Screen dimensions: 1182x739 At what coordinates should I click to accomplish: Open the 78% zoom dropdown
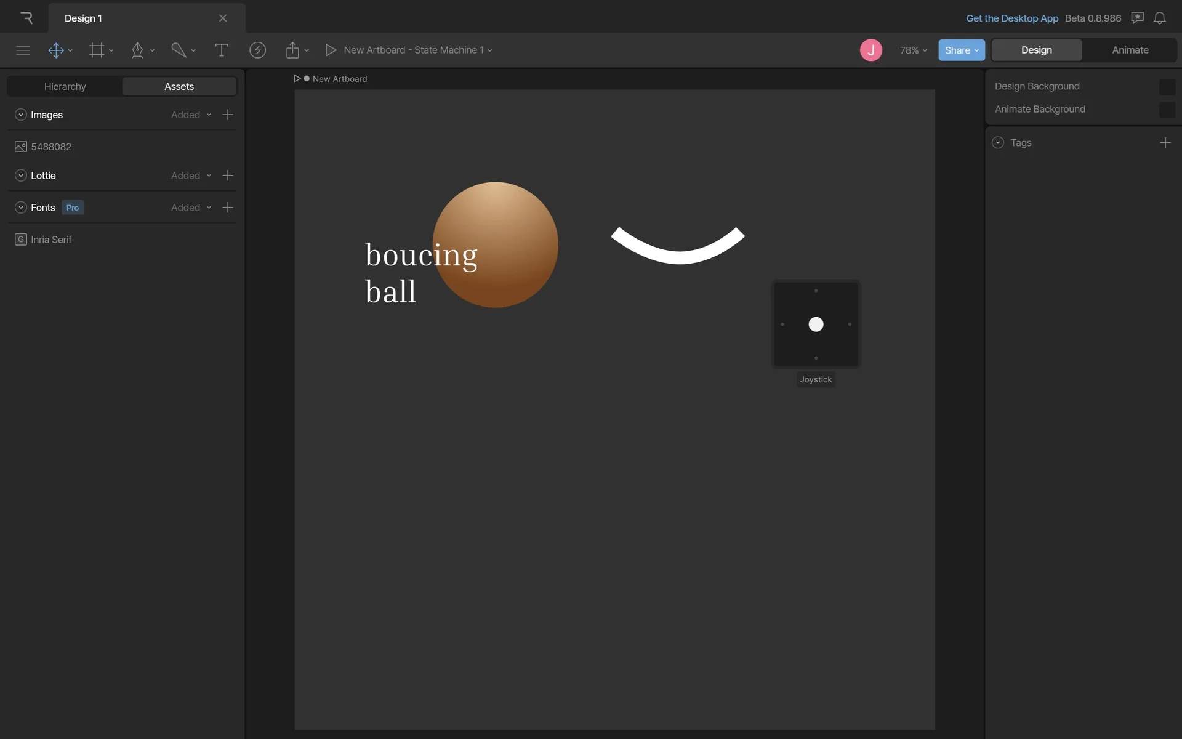(x=913, y=50)
